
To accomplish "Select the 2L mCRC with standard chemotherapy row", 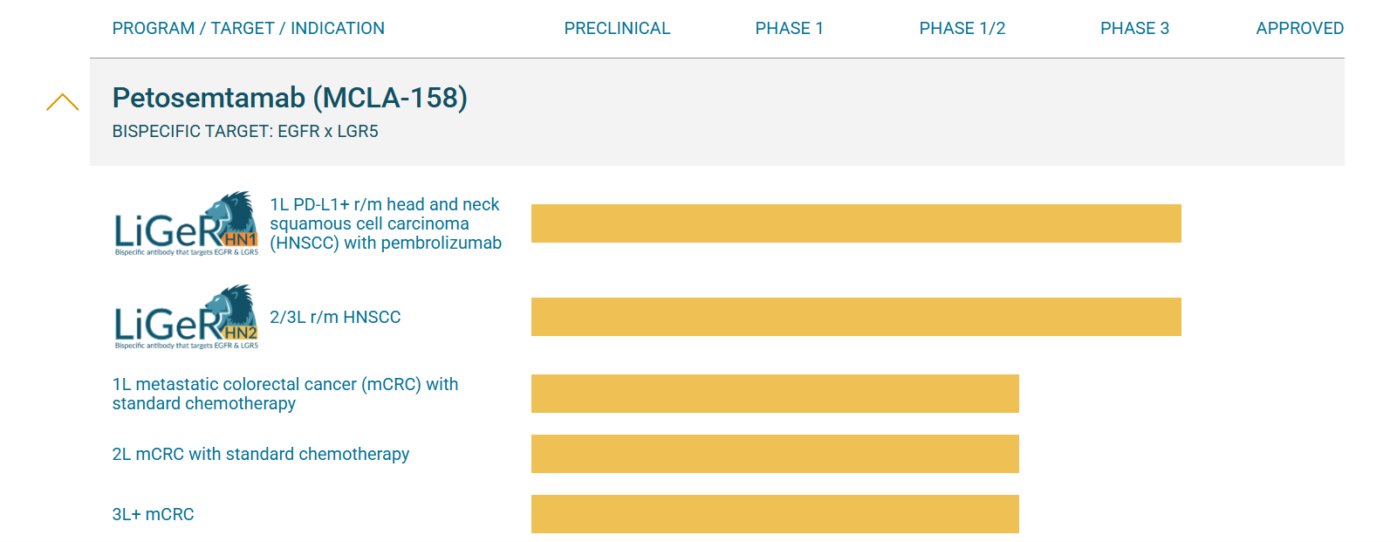I will [261, 454].
